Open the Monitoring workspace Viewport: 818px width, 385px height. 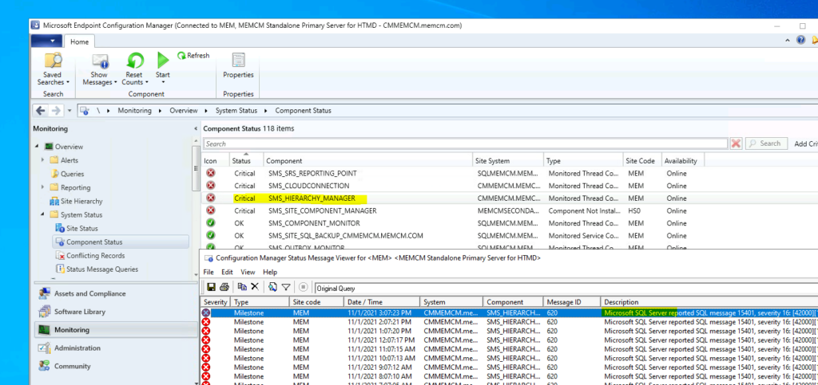point(116,330)
